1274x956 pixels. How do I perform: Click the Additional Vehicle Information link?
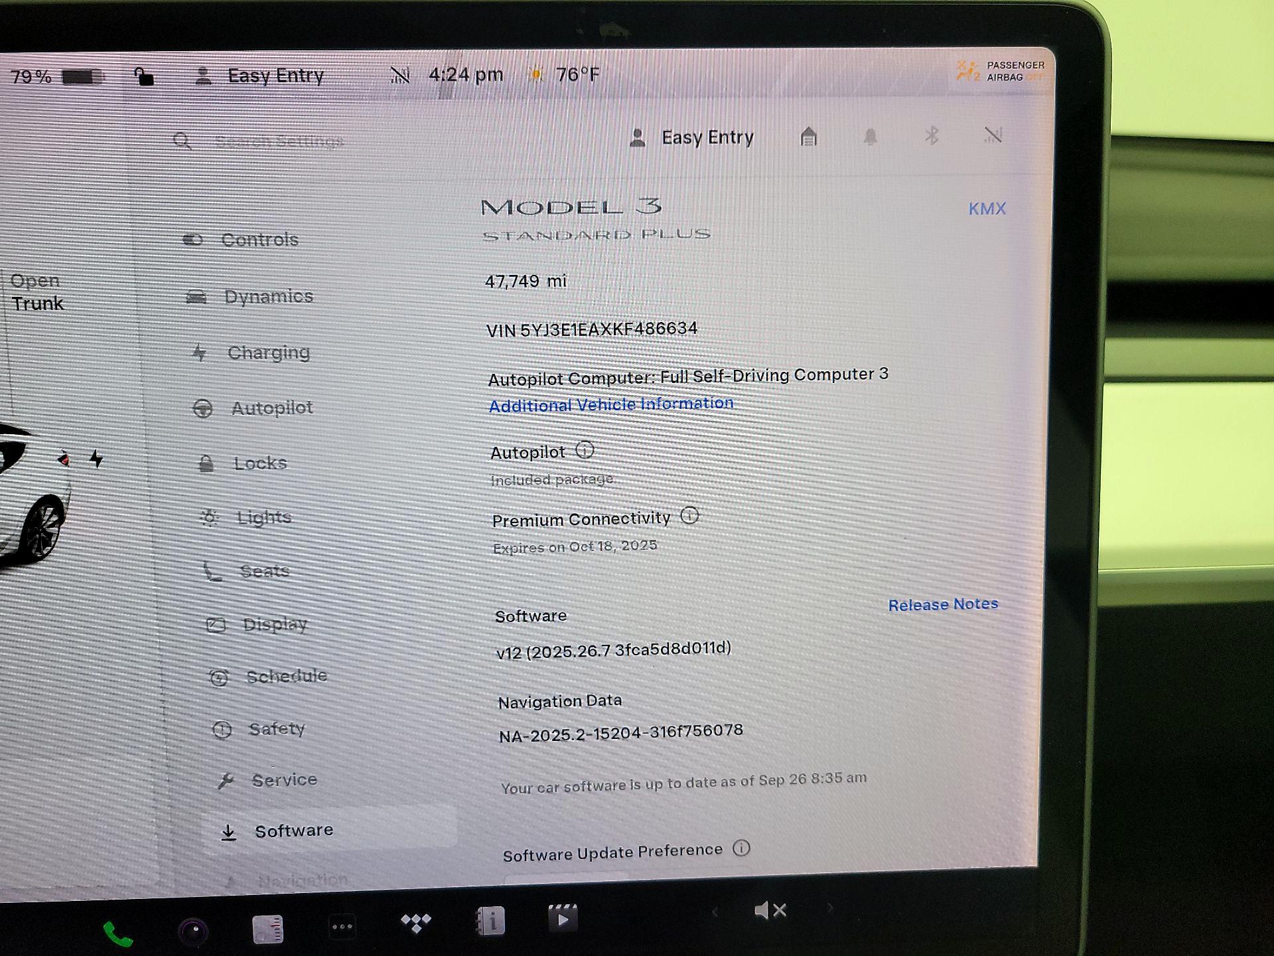point(610,404)
